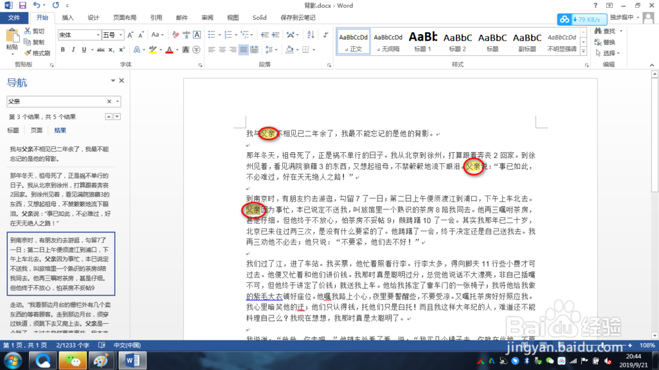
Task: Toggle justify alignment
Action: (243, 49)
